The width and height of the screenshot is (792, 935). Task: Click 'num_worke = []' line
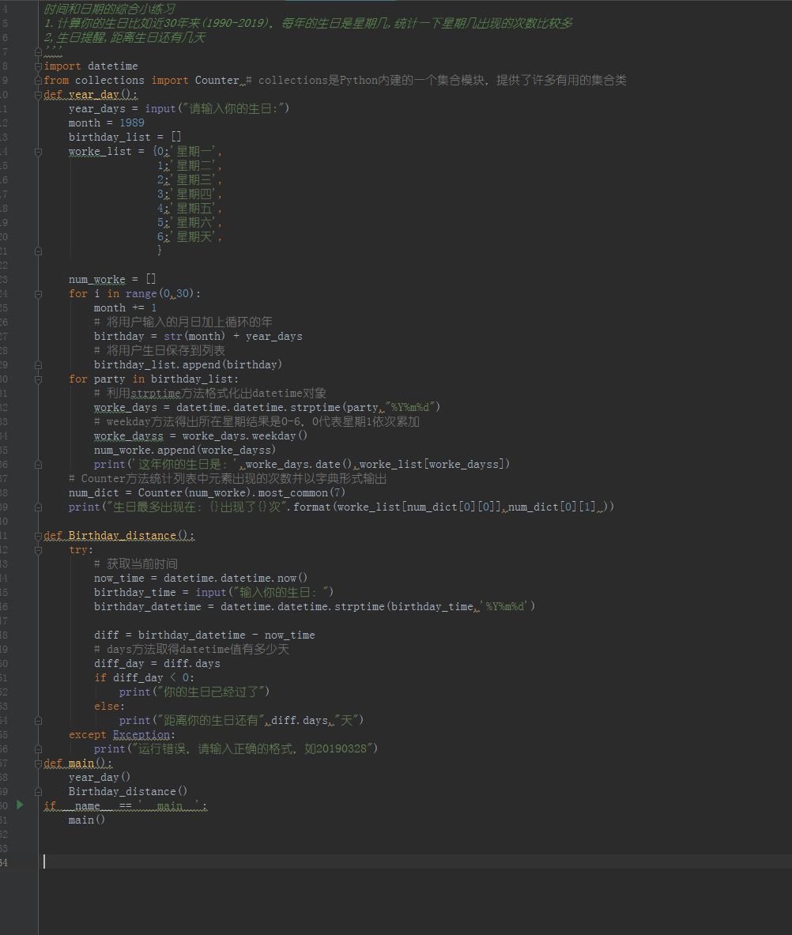[x=112, y=279]
